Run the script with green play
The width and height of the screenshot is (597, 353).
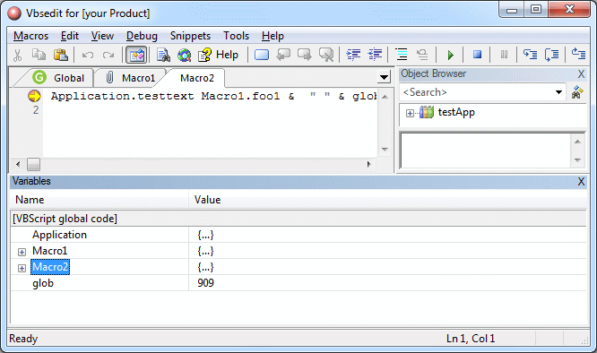click(450, 56)
